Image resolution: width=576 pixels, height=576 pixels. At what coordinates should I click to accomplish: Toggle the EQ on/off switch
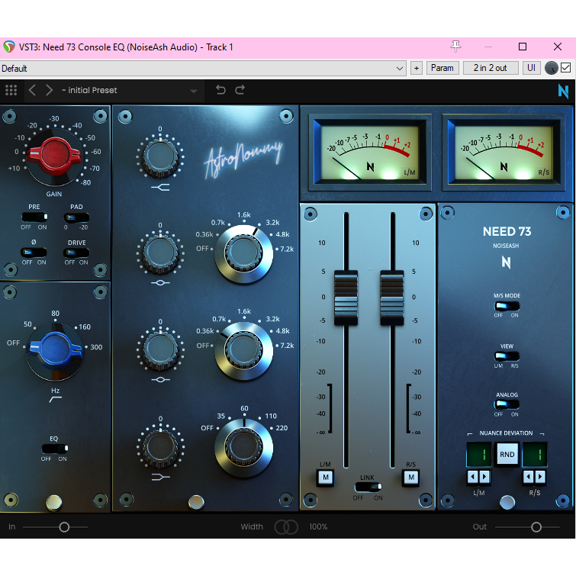coord(54,449)
